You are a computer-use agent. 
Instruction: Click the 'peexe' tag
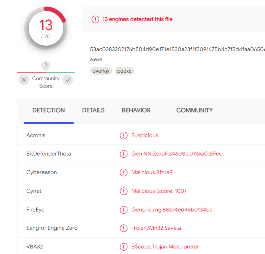point(124,71)
